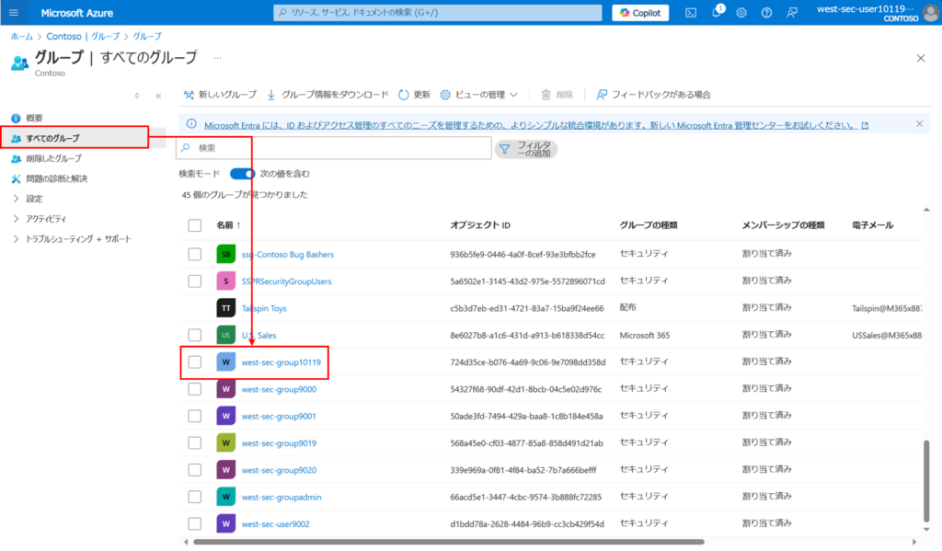Click the vertical scrollbar thumb
The image size is (942, 551).
(x=926, y=481)
